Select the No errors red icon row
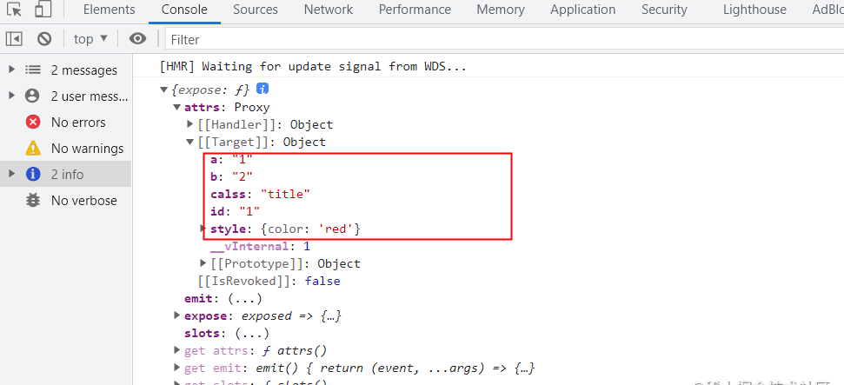Image resolution: width=844 pixels, height=385 pixels. pos(66,123)
